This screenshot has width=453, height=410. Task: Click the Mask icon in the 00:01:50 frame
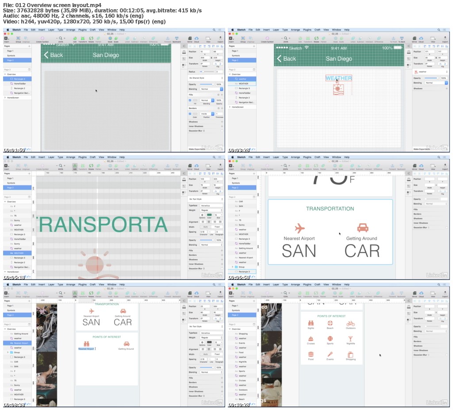coord(110,38)
